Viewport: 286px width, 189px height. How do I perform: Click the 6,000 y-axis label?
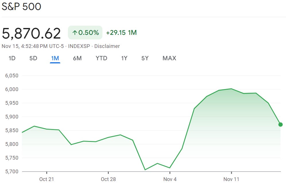(x=12, y=89)
